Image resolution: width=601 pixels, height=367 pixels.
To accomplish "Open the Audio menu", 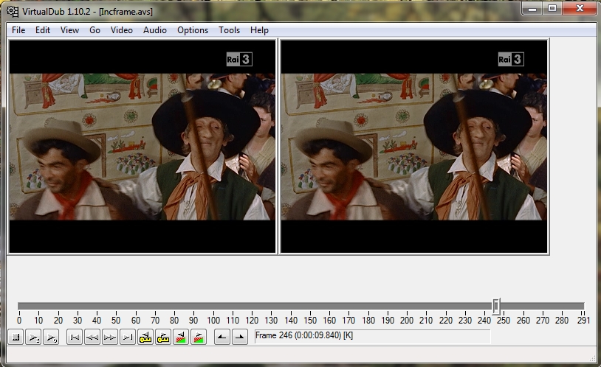I will 155,30.
